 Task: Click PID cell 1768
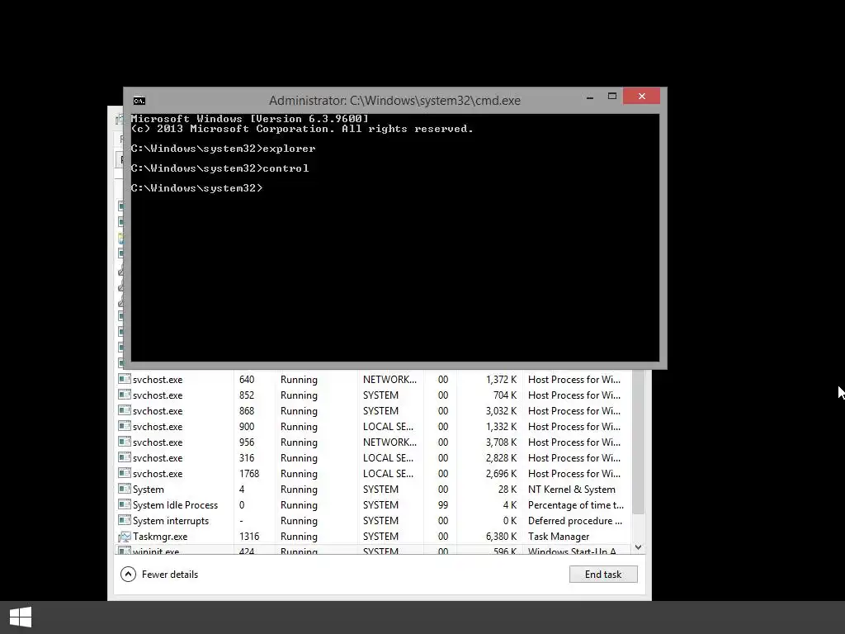(249, 473)
